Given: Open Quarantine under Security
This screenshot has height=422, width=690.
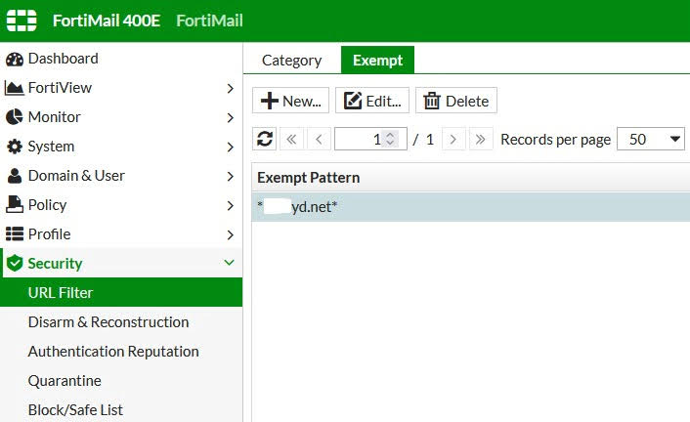Looking at the screenshot, I should point(65,381).
